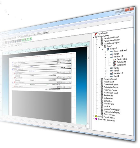Click the DataText4 component icon
The height and width of the screenshot is (148, 140).
(114, 62)
